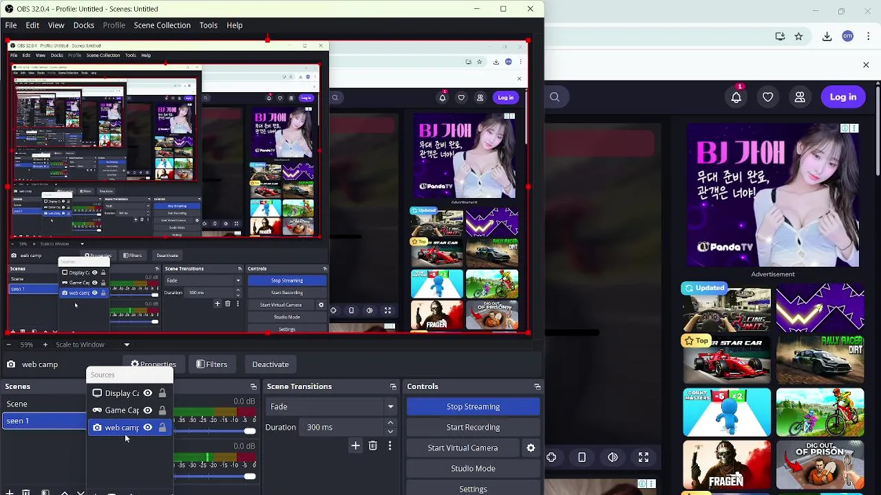The height and width of the screenshot is (495, 881).
Task: Hide the Game Capture source
Action: (x=147, y=410)
